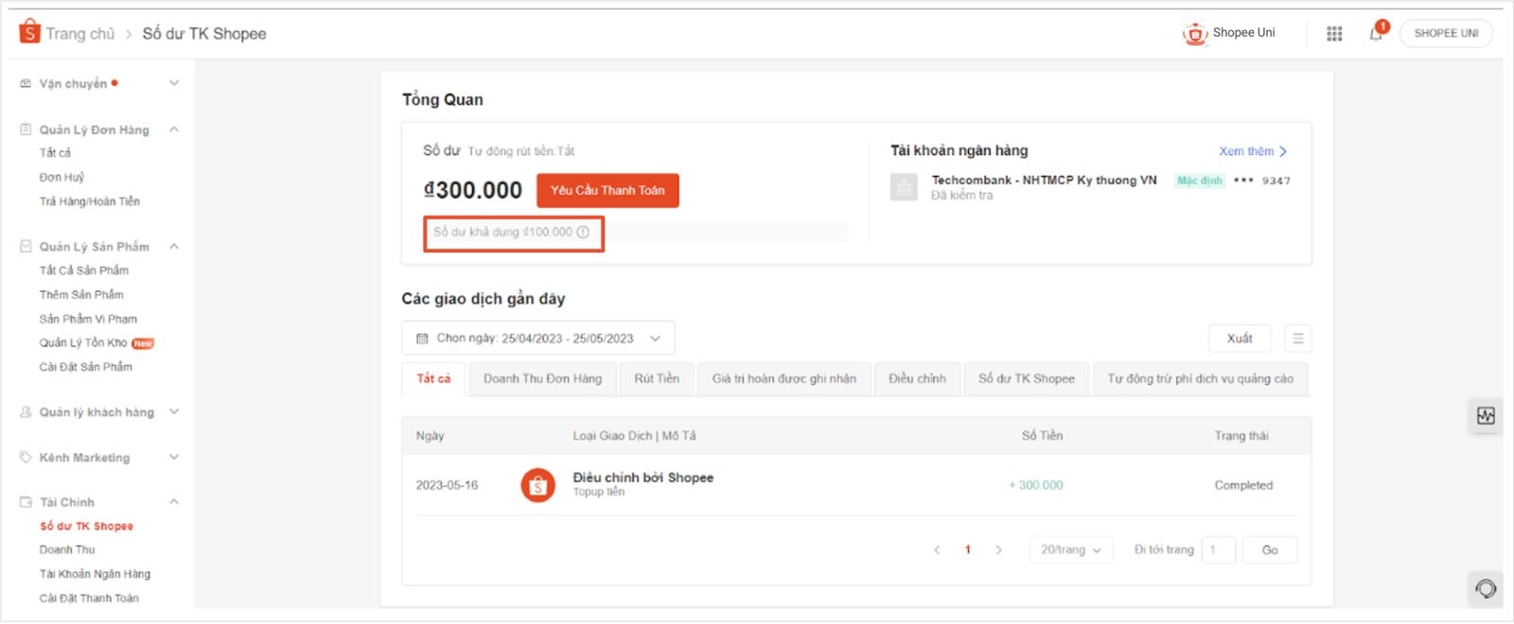Expand the Quản lý khách hàng section
The image size is (1514, 624).
click(x=174, y=412)
